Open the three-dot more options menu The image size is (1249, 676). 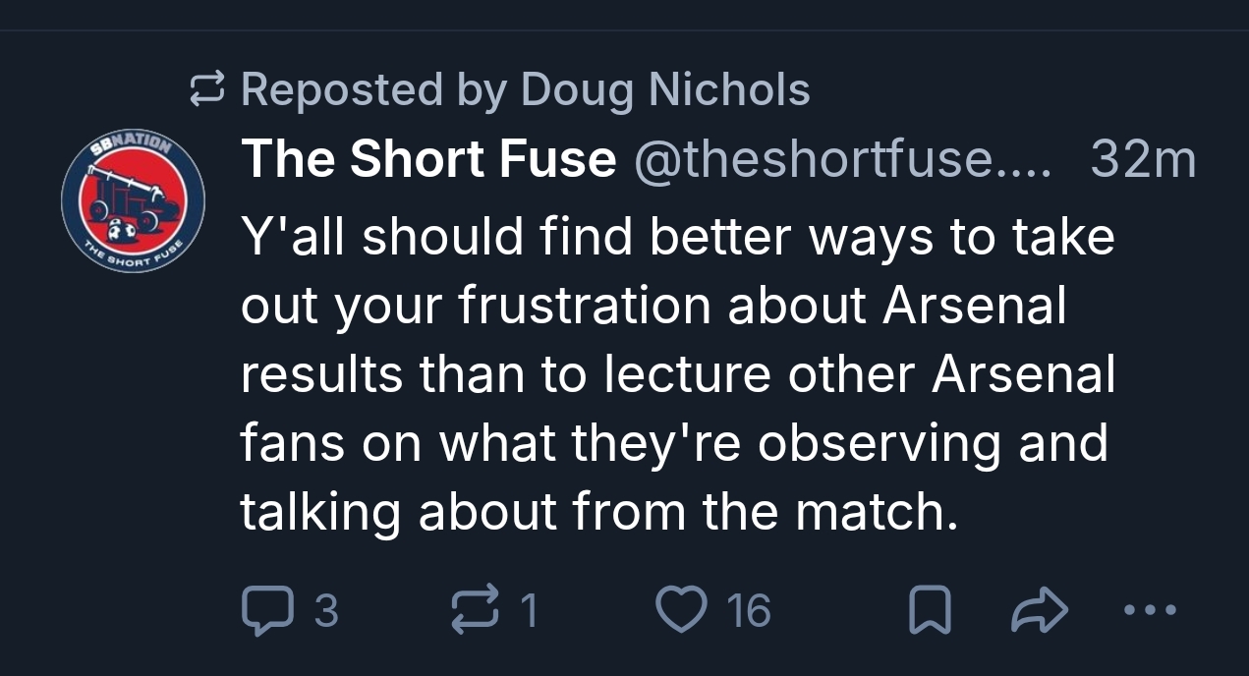[1148, 609]
